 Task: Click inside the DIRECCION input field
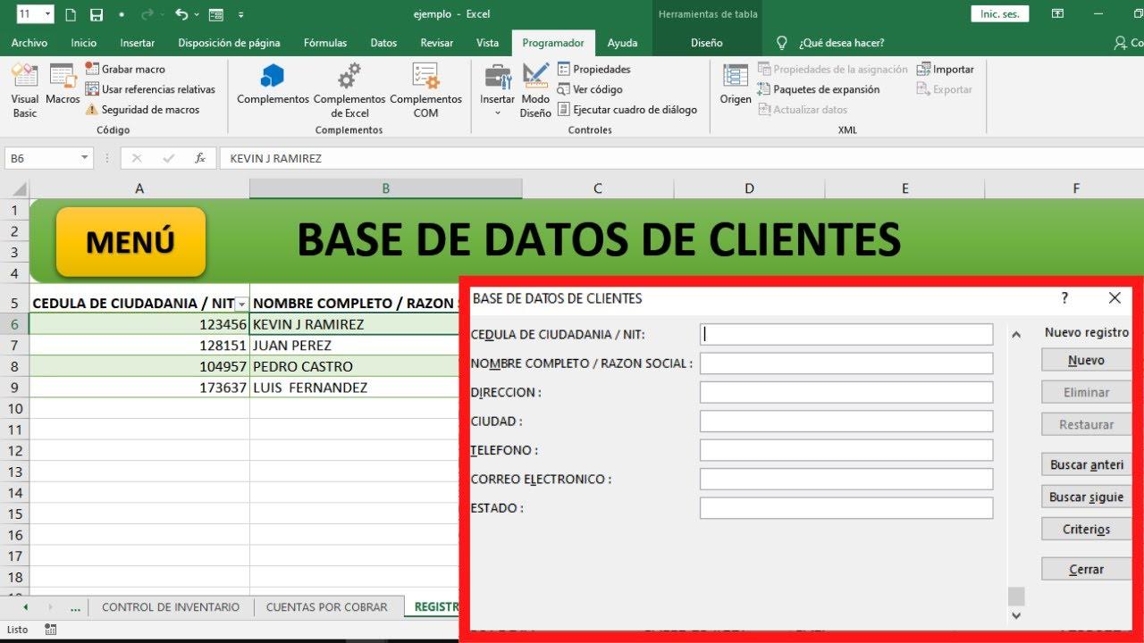coord(845,392)
